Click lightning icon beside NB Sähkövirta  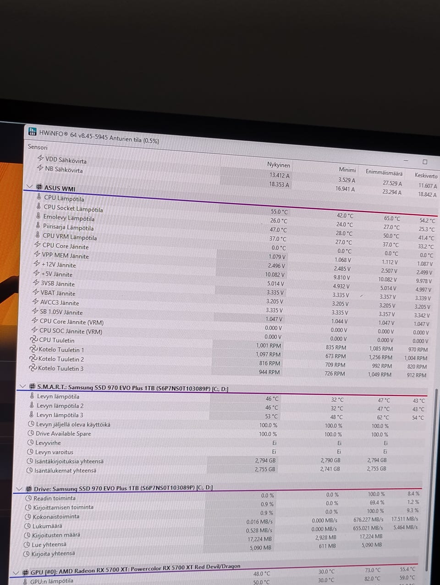(x=40, y=167)
